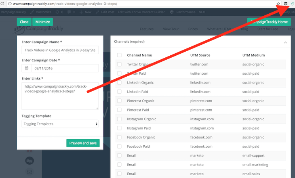Check the Pinterest Paid channel
Image resolution: width=295 pixels, height=178 pixels.
pyautogui.click(x=119, y=110)
